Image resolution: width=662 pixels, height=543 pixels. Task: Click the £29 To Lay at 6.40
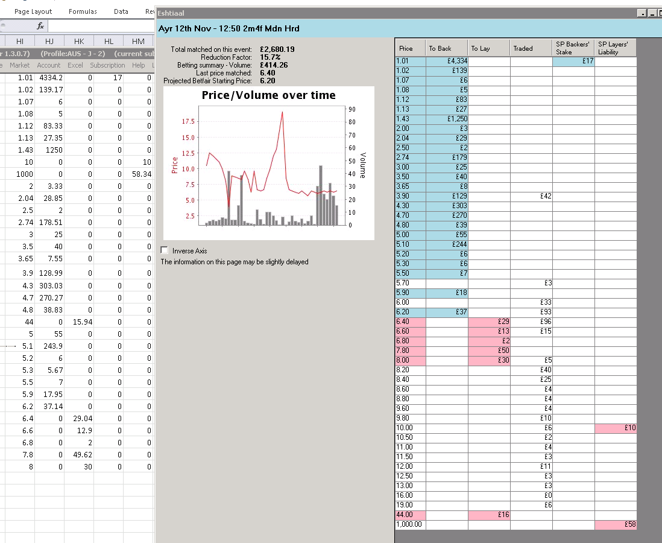pos(489,322)
